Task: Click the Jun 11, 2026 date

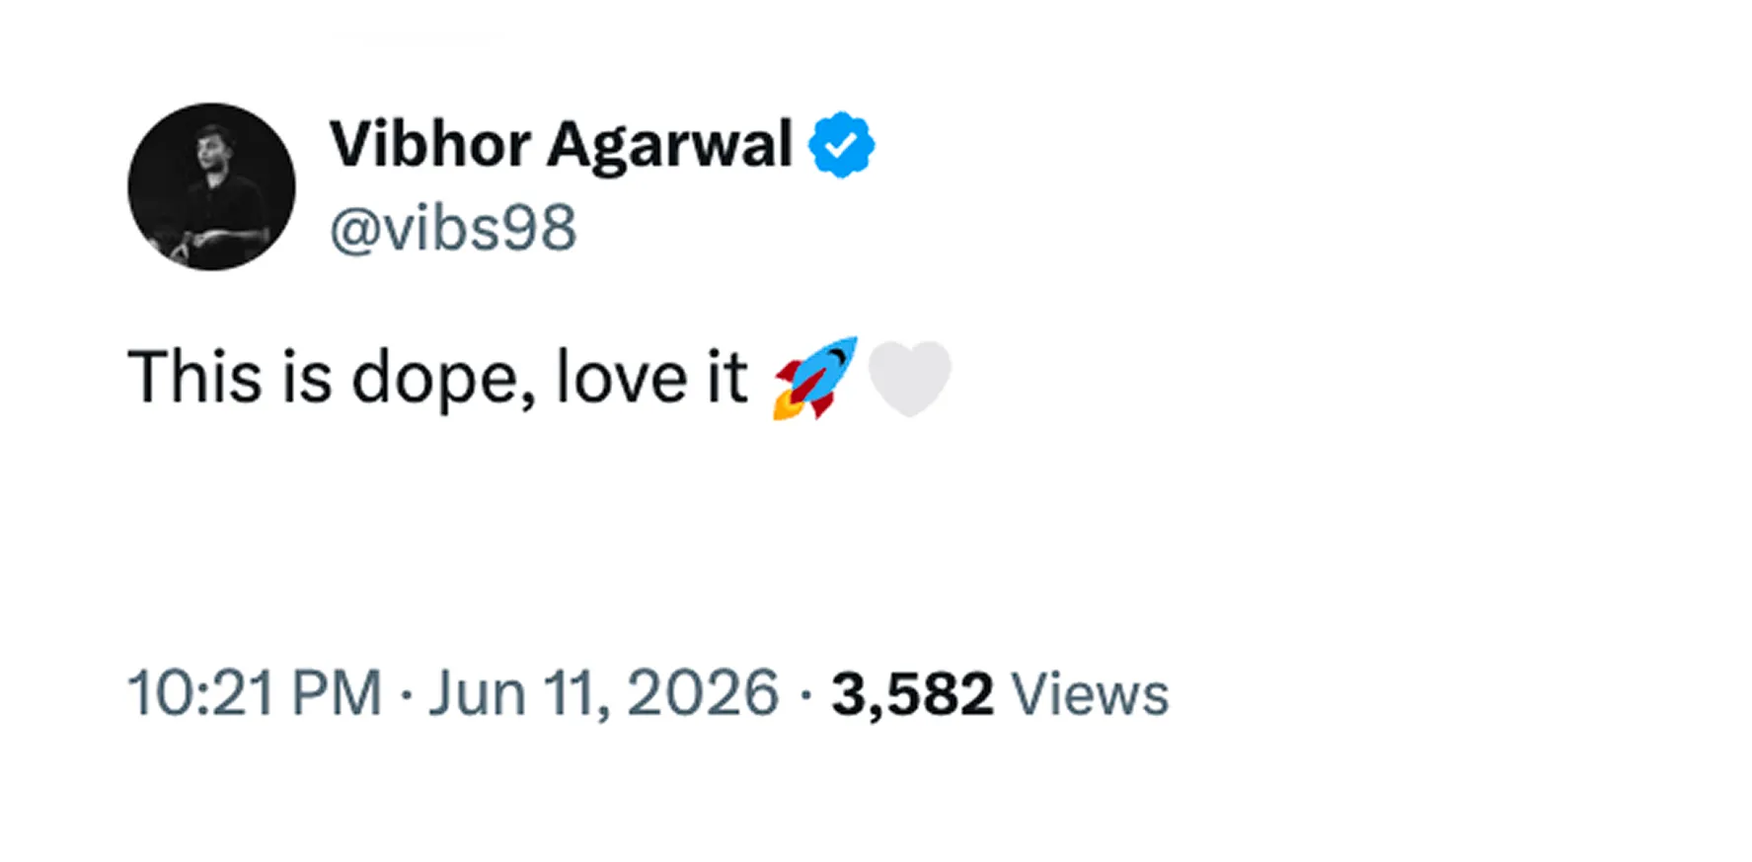Action: click(x=603, y=693)
